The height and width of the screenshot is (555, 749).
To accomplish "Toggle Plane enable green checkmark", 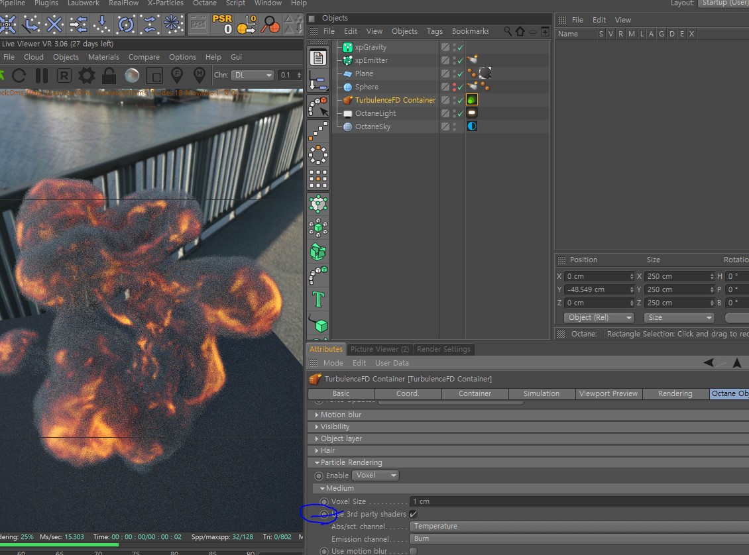I will (x=461, y=74).
